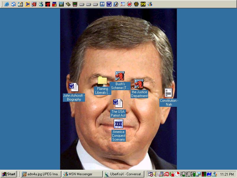237x178 pixels.
Task: Open the Start menu
Action: coord(9,174)
